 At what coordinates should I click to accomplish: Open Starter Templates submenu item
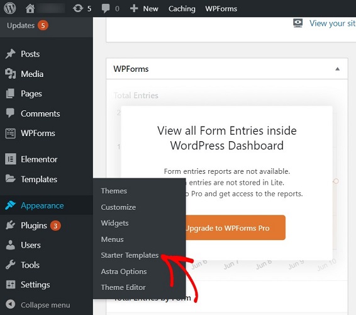click(130, 255)
